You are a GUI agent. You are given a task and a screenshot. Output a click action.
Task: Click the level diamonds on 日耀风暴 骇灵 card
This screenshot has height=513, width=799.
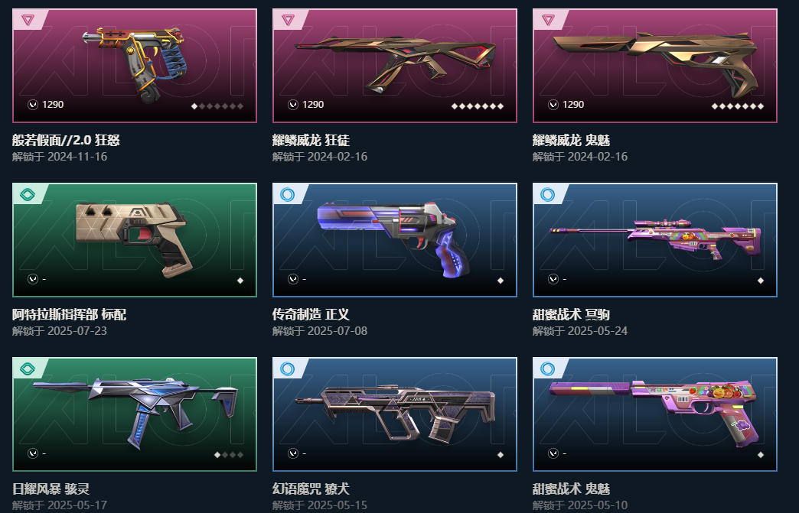tap(229, 454)
